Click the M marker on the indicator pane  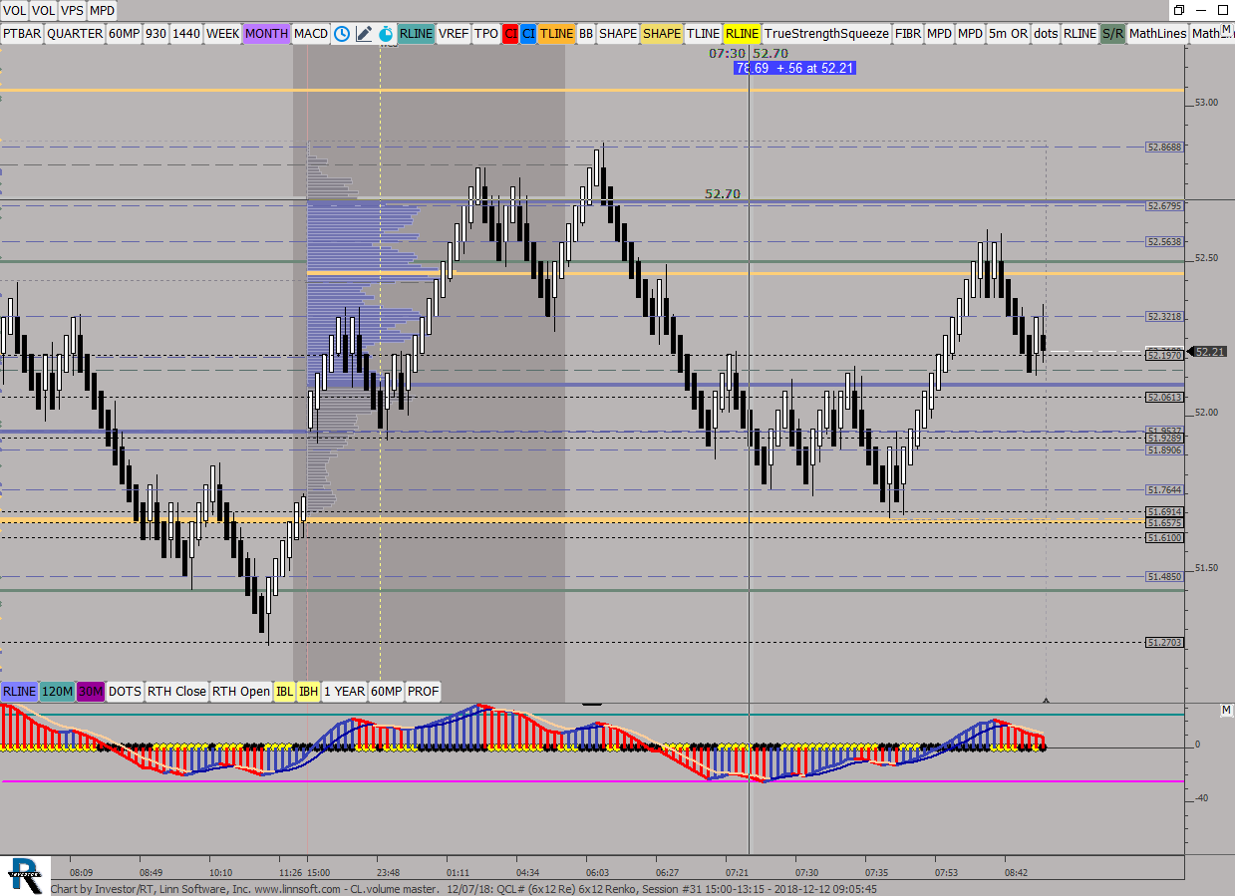point(1227,710)
